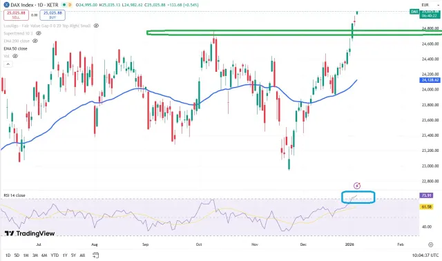Switch to the 1M time range
This screenshot has width=442, height=261.
tap(26, 255)
